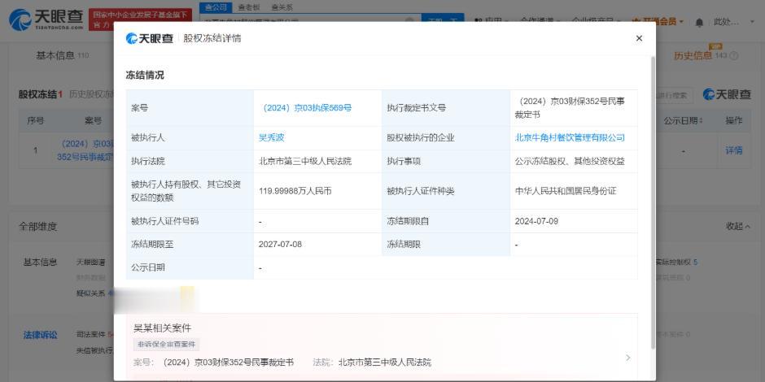Click the red 国家中小企业发展子基金旗下 banner
Screen dimensions: 765x382
coord(141,20)
